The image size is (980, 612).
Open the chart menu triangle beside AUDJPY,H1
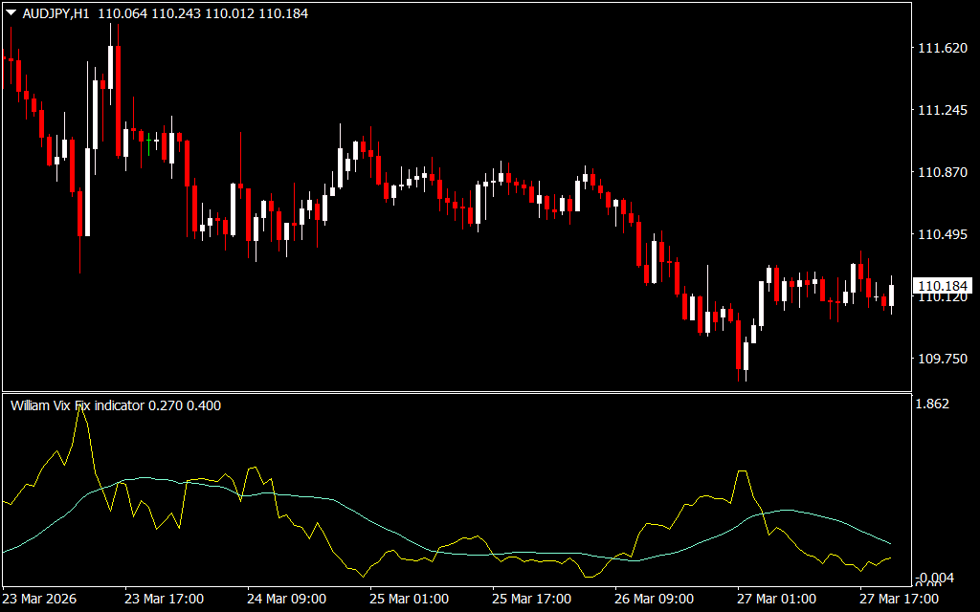click(11, 14)
